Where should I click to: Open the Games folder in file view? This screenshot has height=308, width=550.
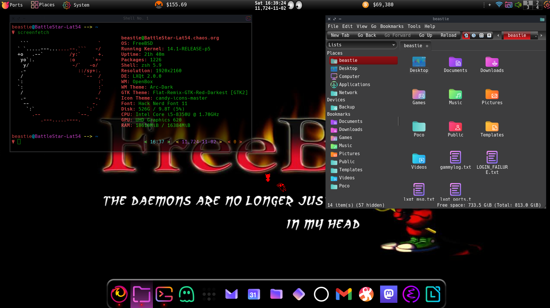coord(419,97)
